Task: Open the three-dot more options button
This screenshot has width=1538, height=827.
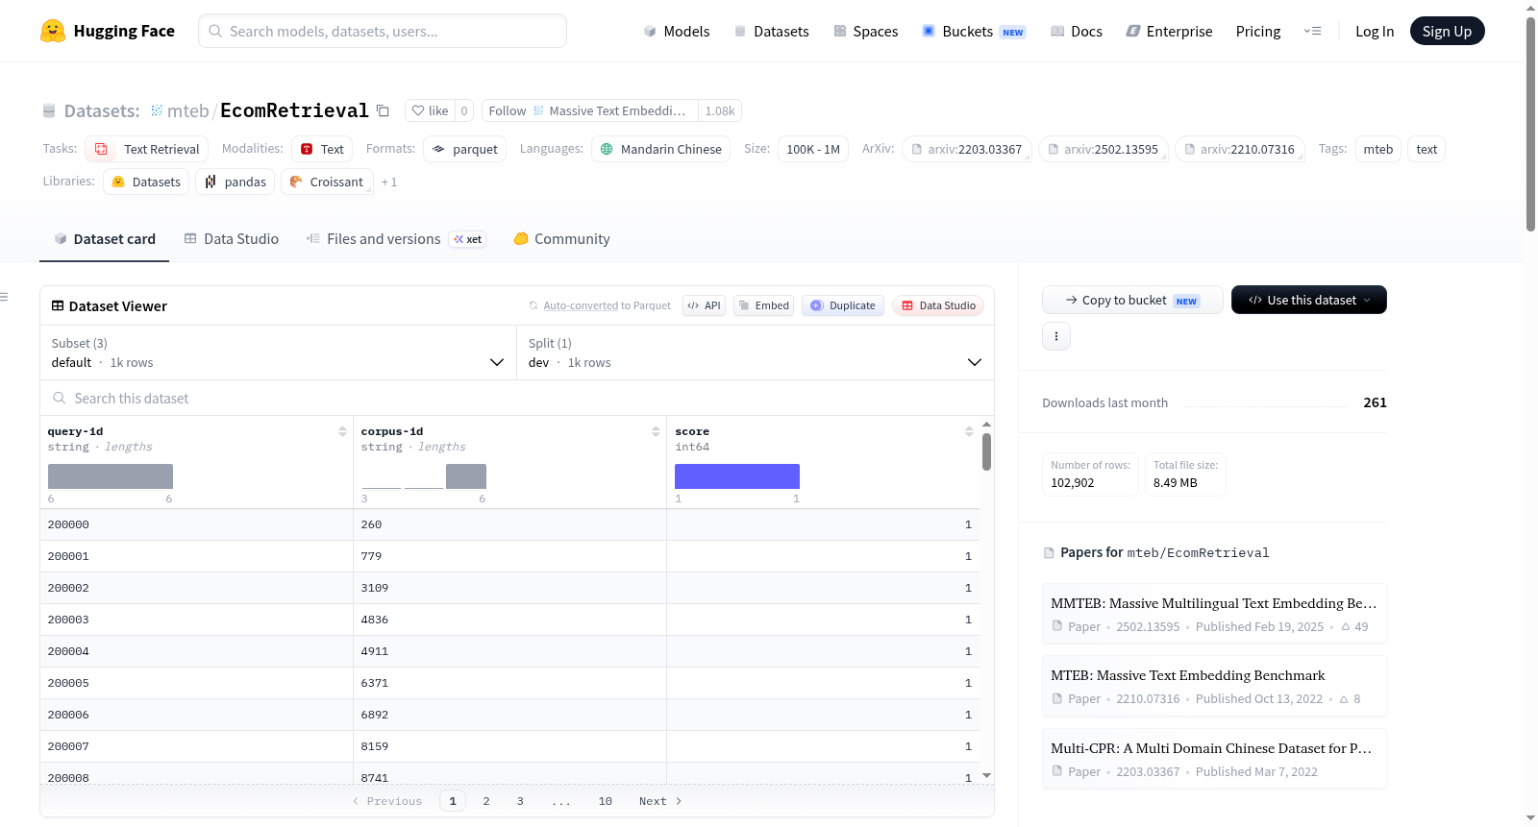Action: (x=1056, y=336)
